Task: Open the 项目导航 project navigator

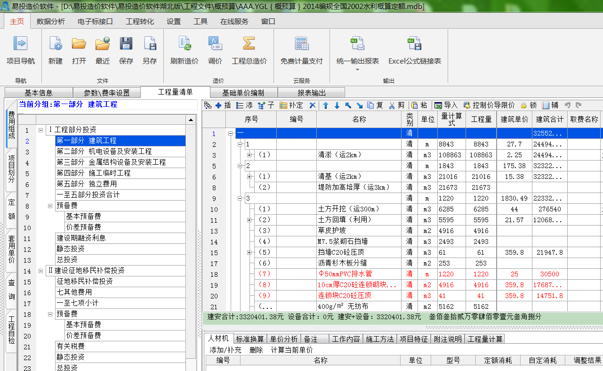Action: click(20, 50)
